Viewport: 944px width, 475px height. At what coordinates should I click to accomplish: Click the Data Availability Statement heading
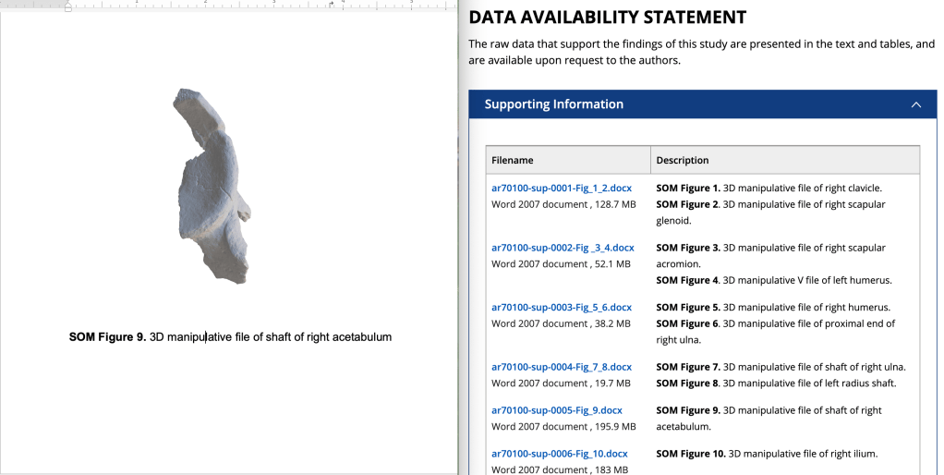point(607,18)
